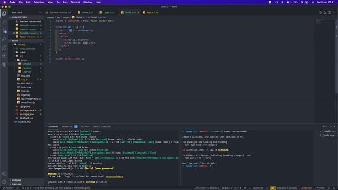The image size is (338, 190).
Task: Click the UTF-8 encoding status item
Action: [x=238, y=188]
